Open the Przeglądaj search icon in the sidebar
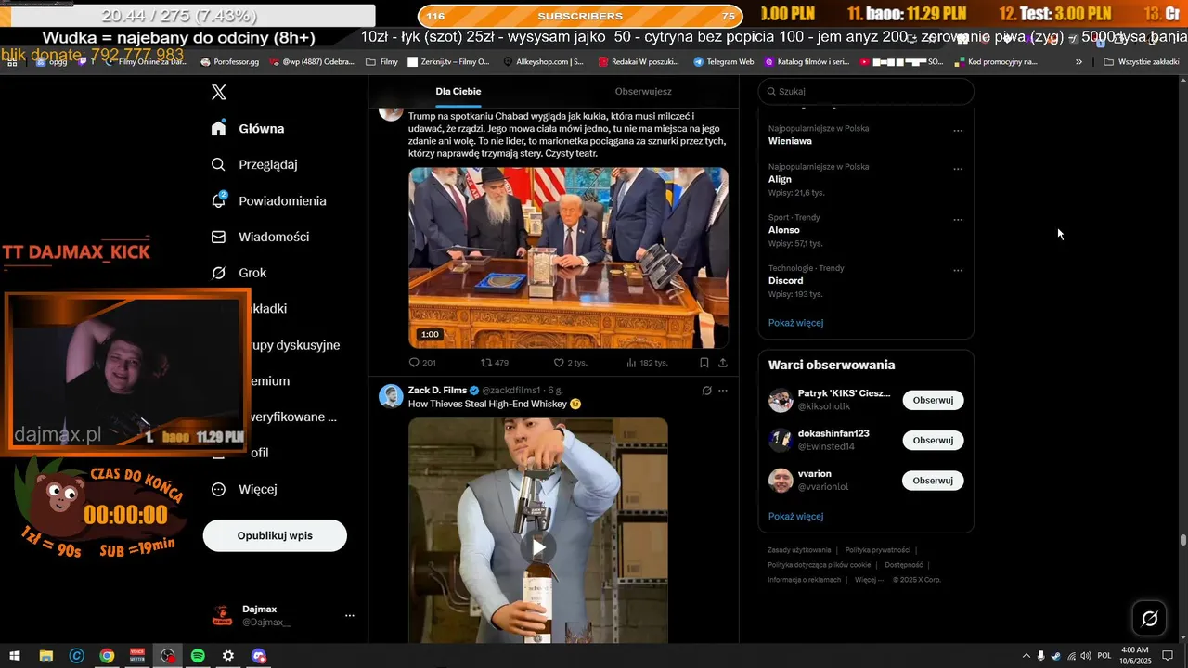Viewport: 1188px width, 668px height. click(218, 164)
